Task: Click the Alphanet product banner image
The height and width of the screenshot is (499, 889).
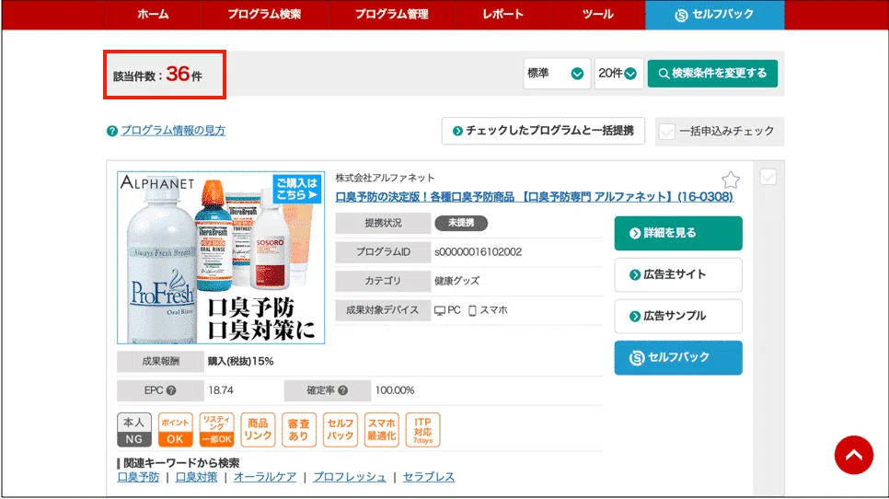Action: (x=221, y=258)
